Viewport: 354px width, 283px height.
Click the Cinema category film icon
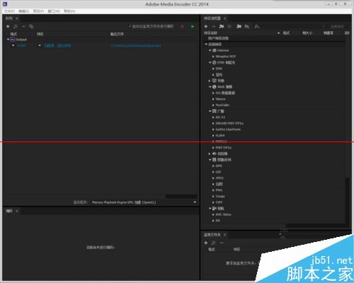[215, 50]
